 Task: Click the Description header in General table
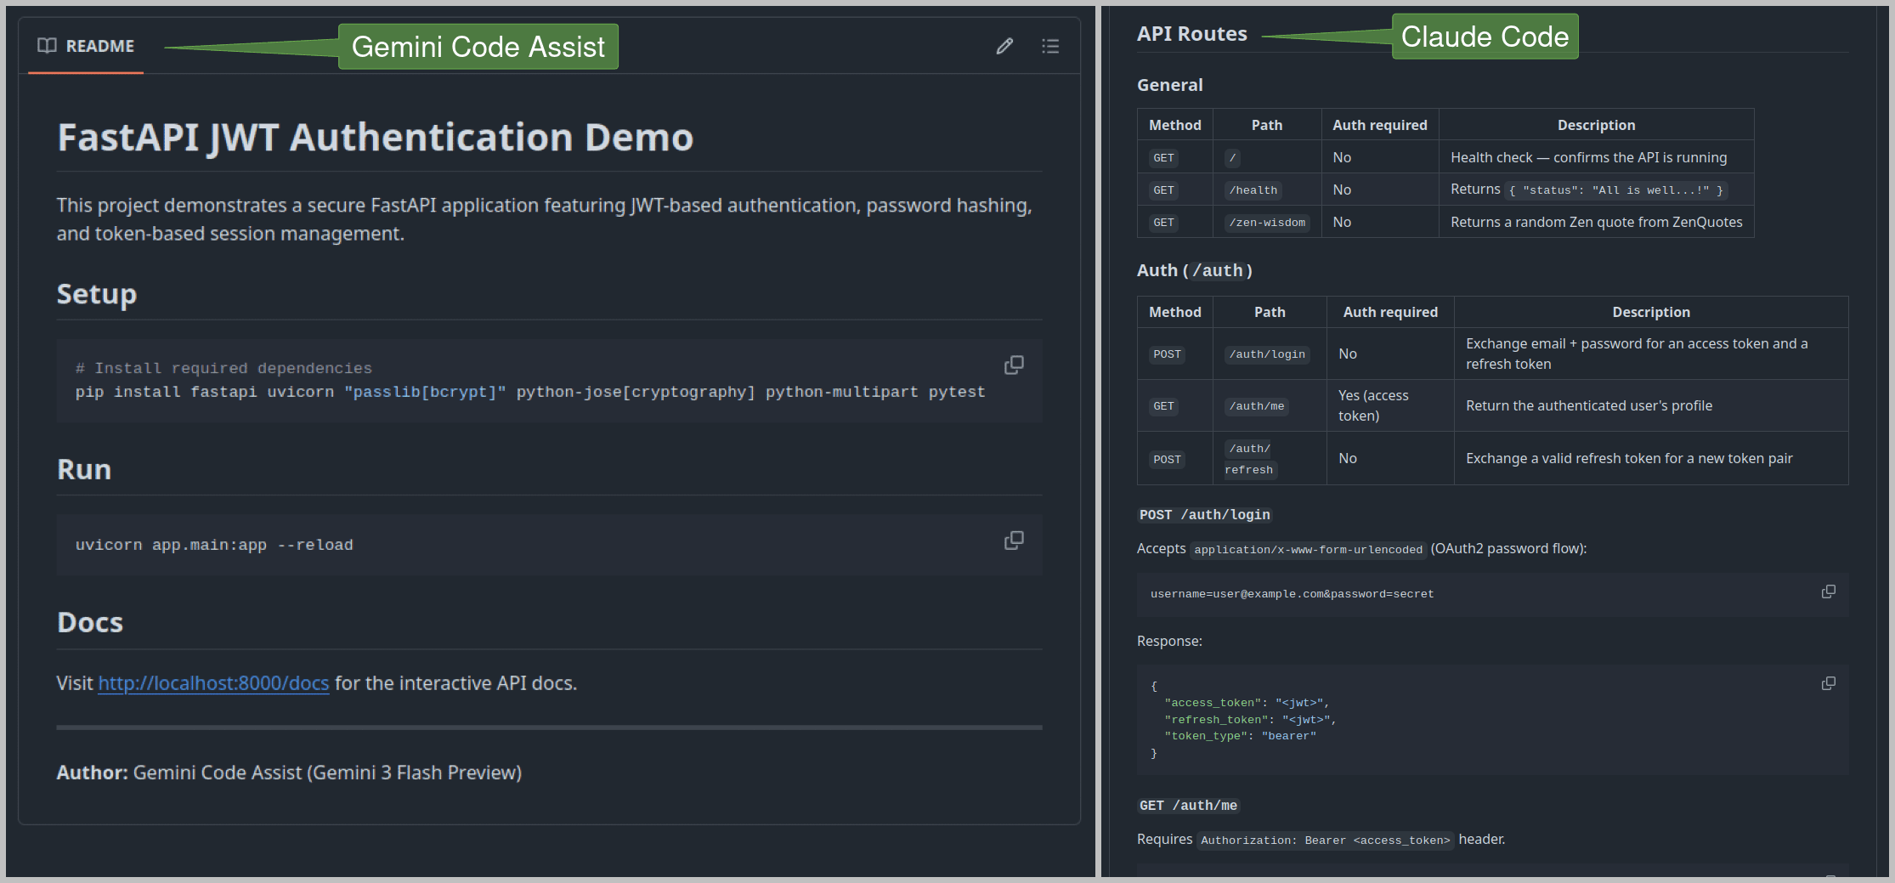1596,125
